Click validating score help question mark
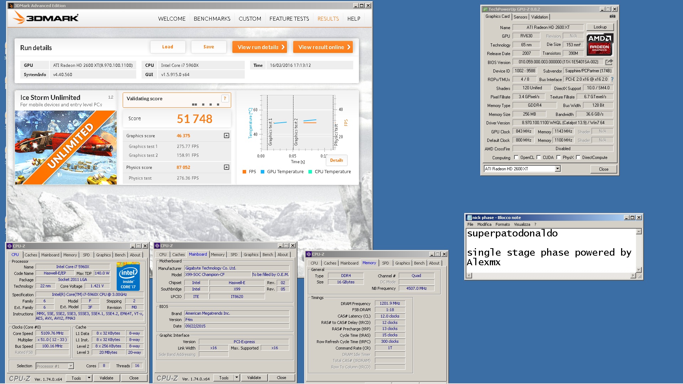Screen dimensions: 683x384 click(x=225, y=98)
